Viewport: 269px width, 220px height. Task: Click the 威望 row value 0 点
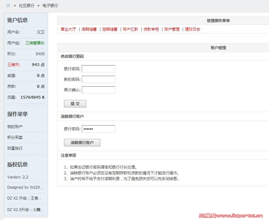click(41, 75)
